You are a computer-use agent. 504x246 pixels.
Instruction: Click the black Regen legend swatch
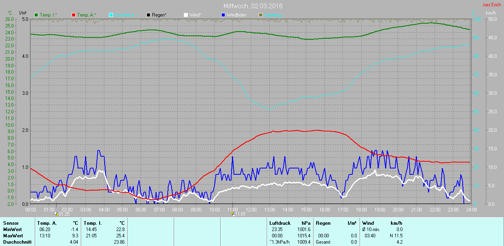(x=148, y=15)
